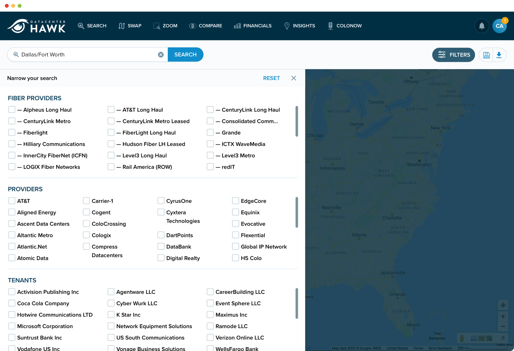Tick the Level3 Metro checkbox
The height and width of the screenshot is (351, 514).
[x=210, y=155]
